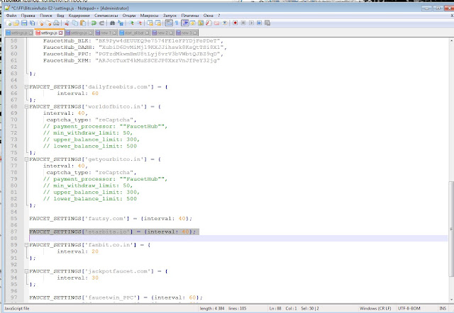Click Windows (CR LF) in status bar

pos(375,308)
